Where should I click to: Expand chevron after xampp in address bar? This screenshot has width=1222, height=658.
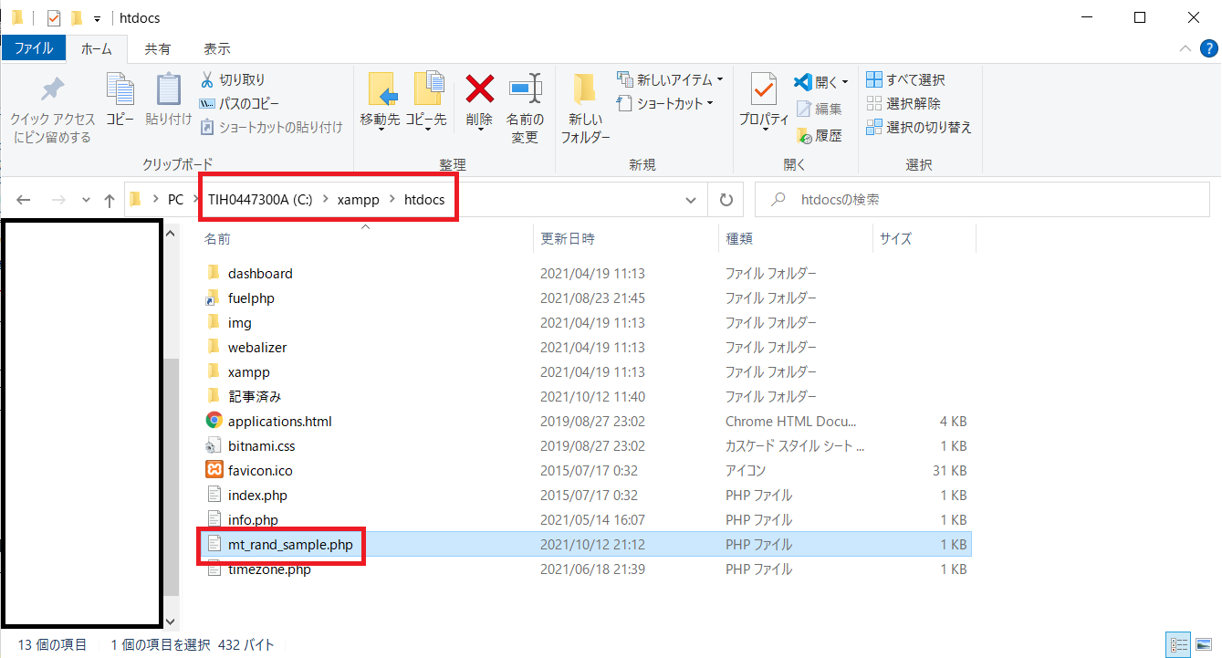[392, 200]
